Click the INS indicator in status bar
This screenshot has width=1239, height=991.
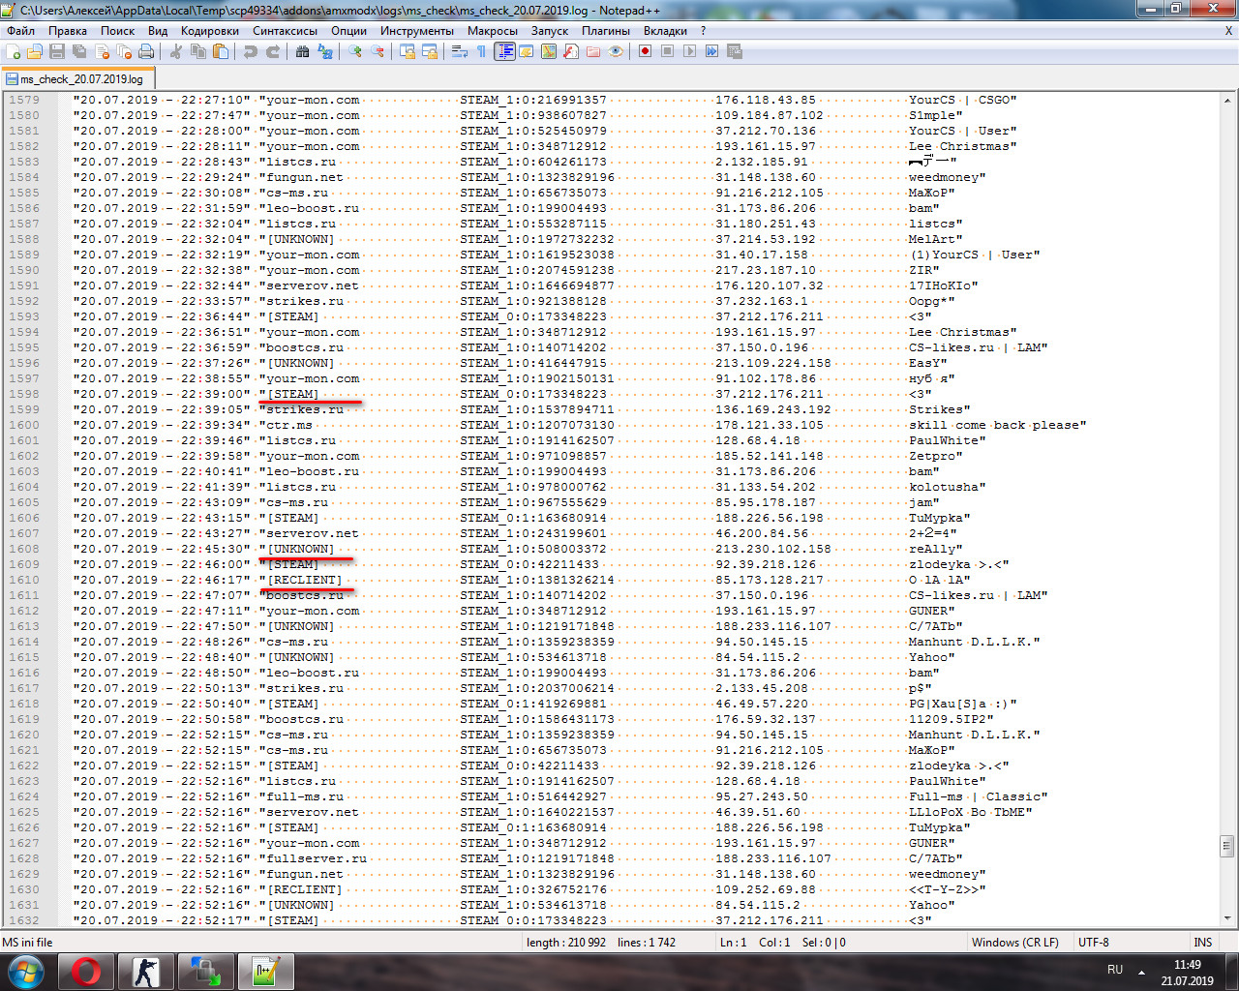(1203, 943)
